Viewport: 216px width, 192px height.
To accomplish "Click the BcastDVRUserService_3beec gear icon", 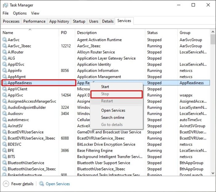I will pyautogui.click(x=5, y=138).
